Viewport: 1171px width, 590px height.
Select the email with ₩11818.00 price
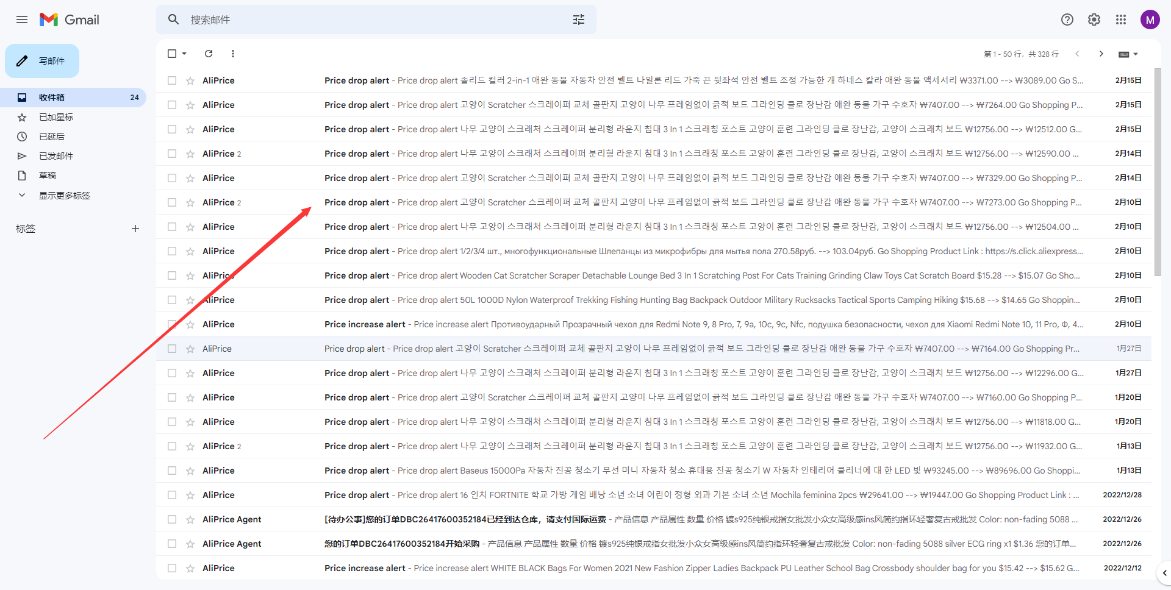point(172,422)
